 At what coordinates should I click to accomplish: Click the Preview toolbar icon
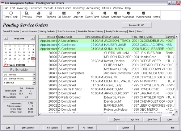[x=27, y=15]
